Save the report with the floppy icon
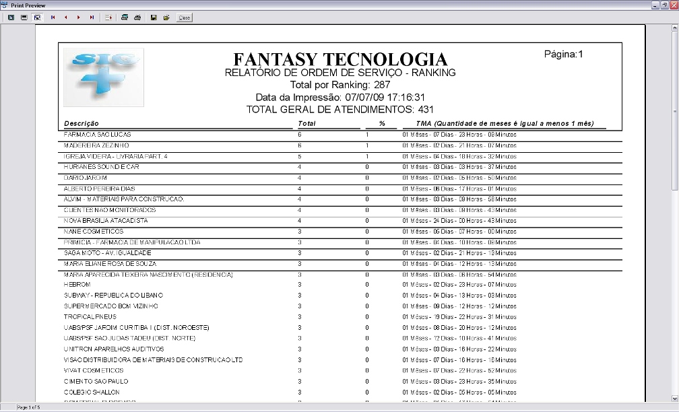 tap(154, 18)
